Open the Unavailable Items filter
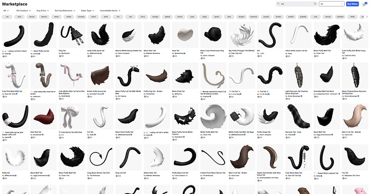Viewport: 371px width, 194px height. pyautogui.click(x=110, y=10)
